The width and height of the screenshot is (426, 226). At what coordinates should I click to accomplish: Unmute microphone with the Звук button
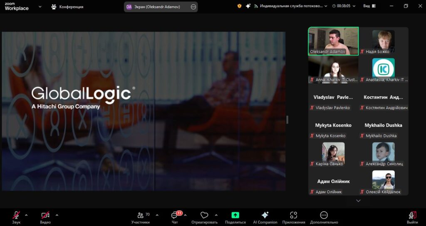pyautogui.click(x=16, y=218)
